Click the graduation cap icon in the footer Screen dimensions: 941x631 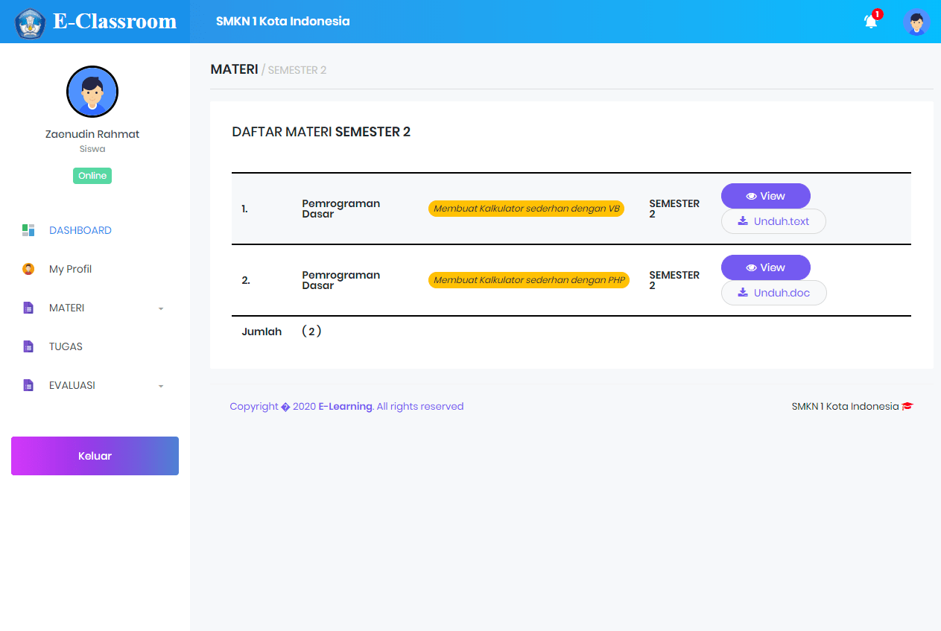(907, 406)
